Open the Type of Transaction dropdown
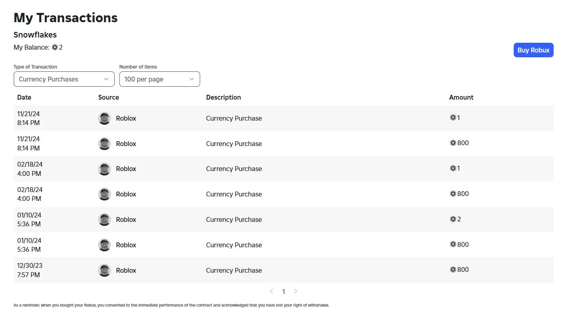 click(64, 79)
